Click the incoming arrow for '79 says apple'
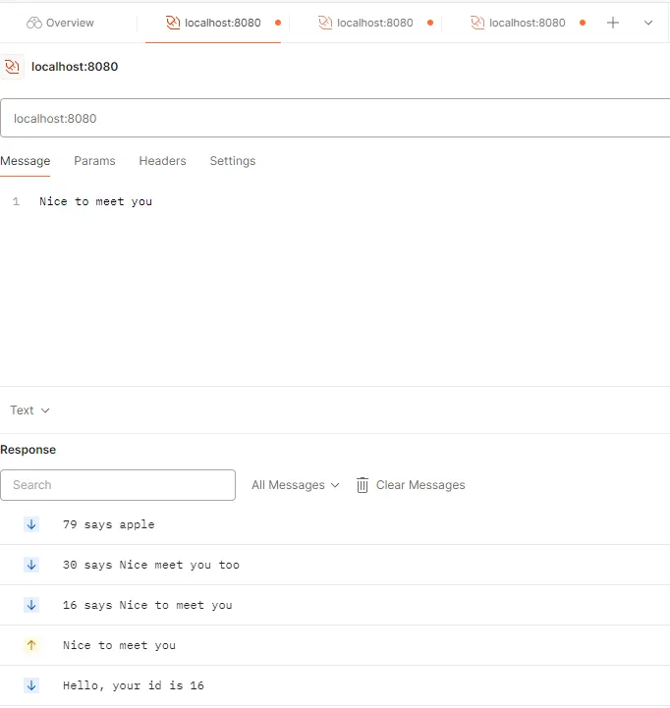The image size is (670, 708). [31, 524]
